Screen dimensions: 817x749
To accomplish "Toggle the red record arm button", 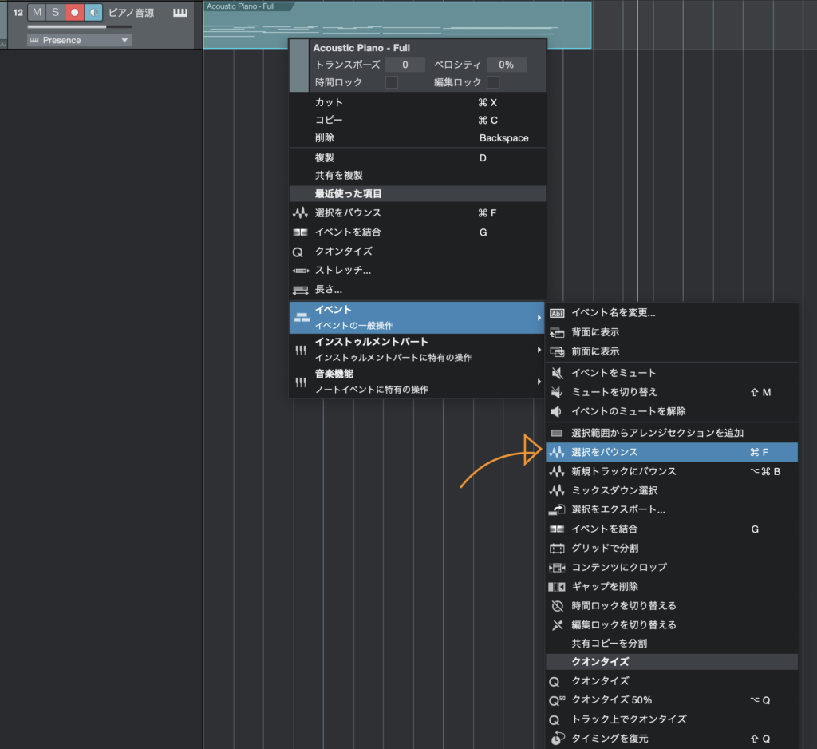I will [74, 12].
